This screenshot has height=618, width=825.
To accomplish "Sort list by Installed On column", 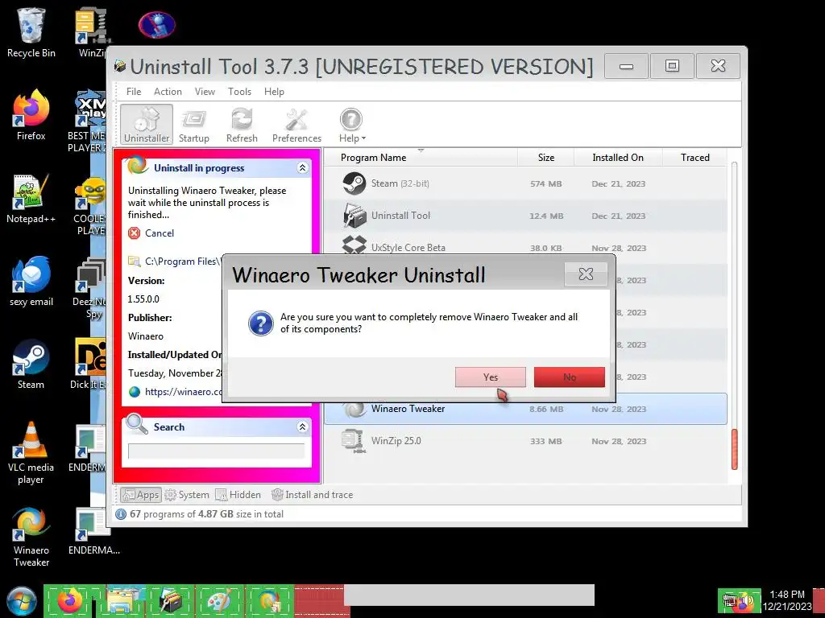I will (x=618, y=157).
